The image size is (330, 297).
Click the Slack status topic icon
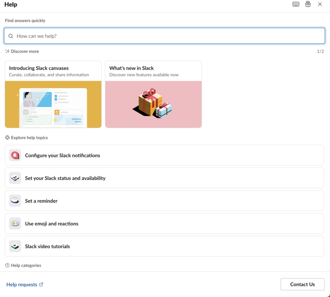(x=15, y=178)
